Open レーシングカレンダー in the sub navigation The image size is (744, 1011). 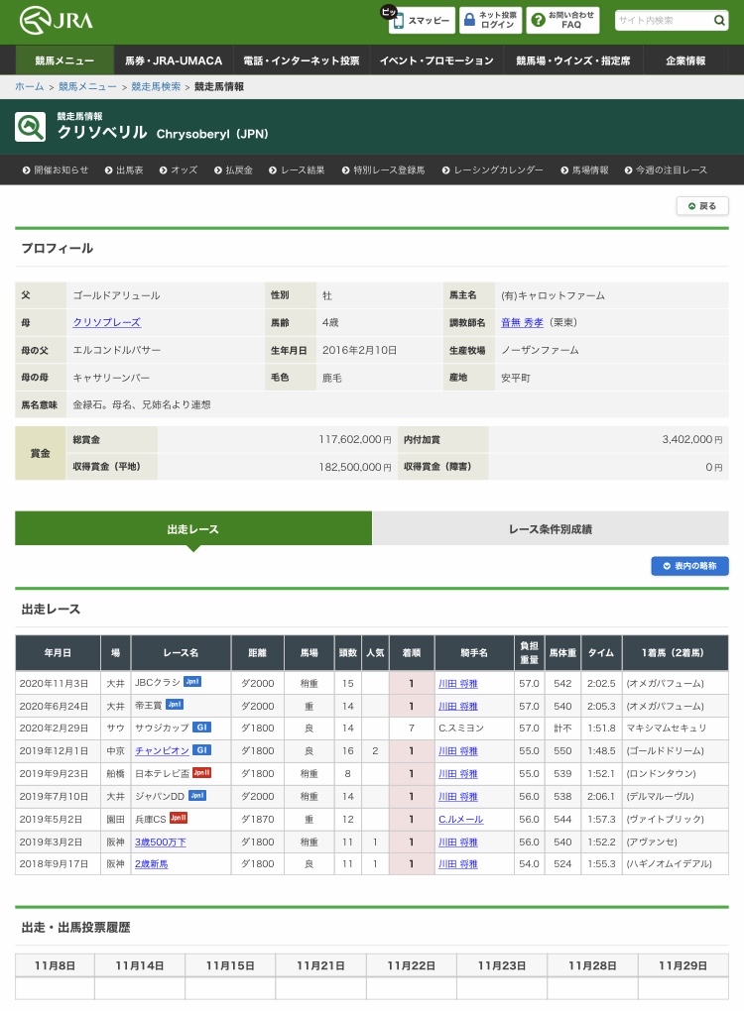tap(498, 169)
